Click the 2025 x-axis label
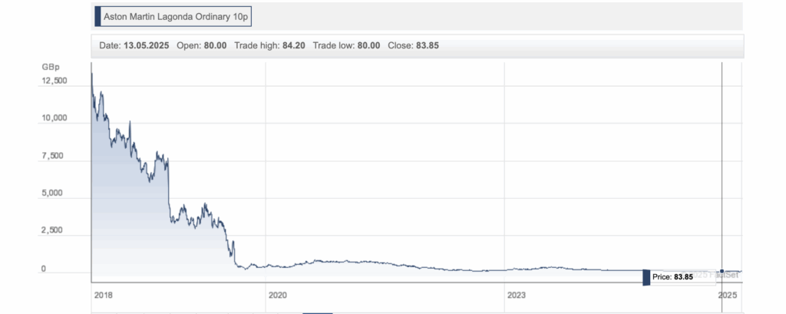This screenshot has width=786, height=314. click(x=727, y=296)
